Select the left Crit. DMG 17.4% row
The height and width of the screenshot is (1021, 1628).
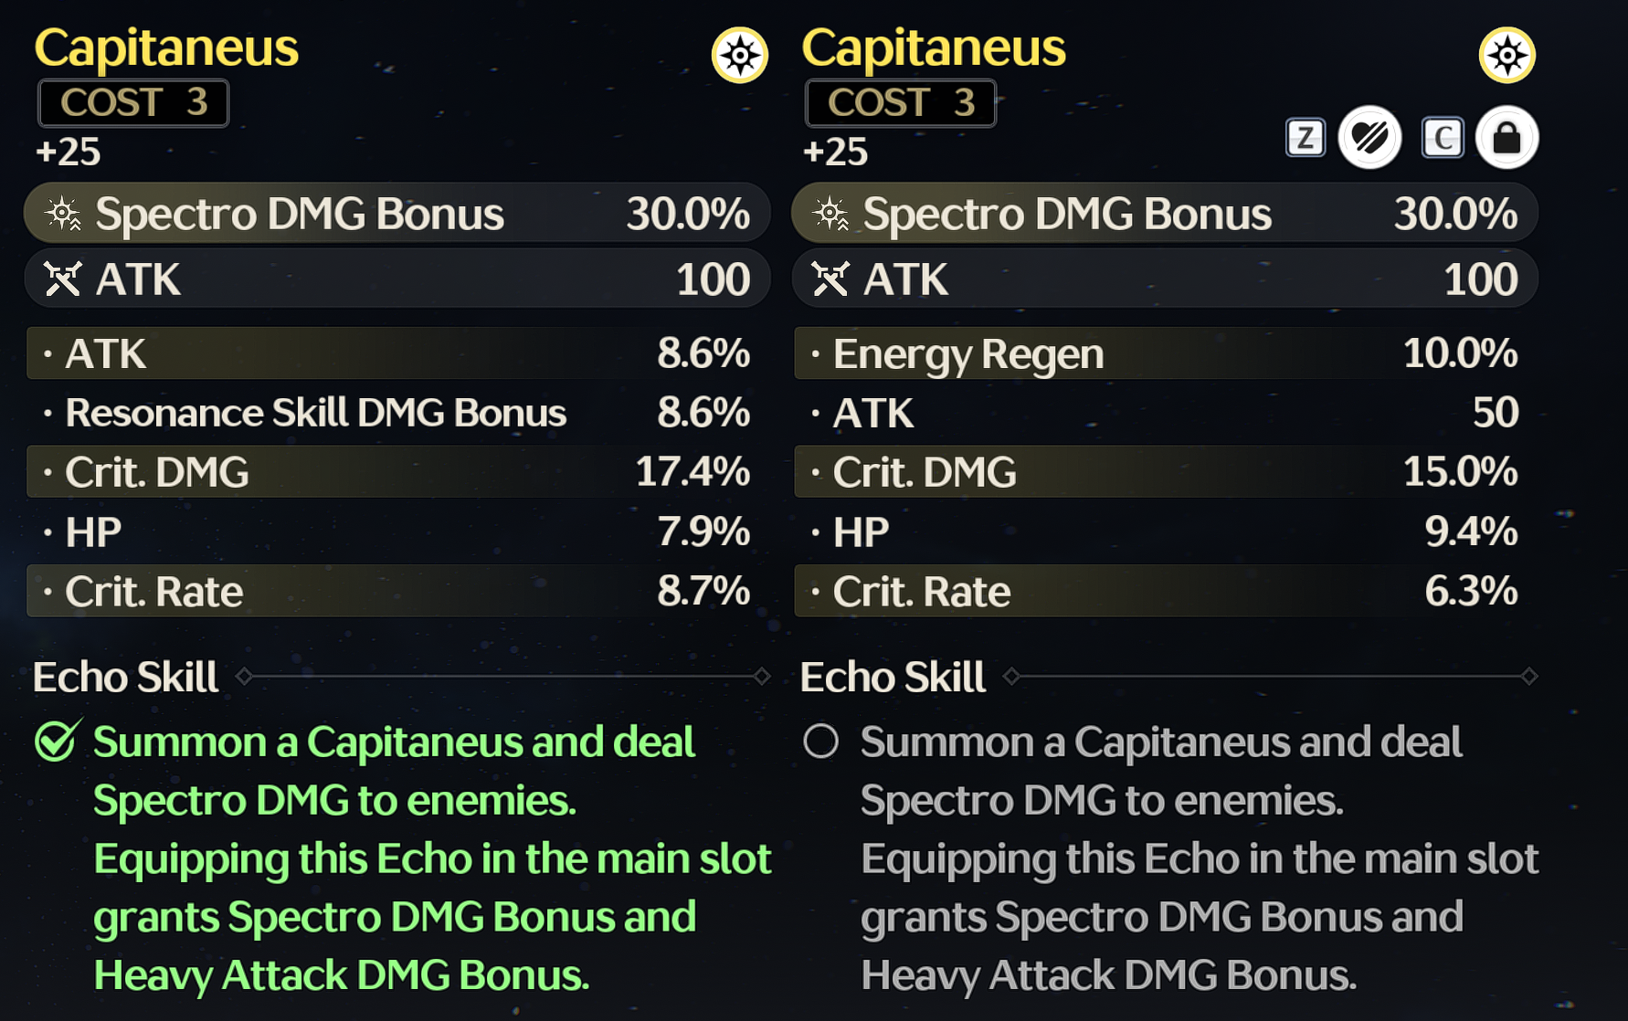pos(398,472)
